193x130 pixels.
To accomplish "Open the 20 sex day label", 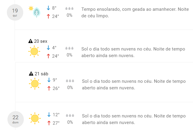I will 41,41.
